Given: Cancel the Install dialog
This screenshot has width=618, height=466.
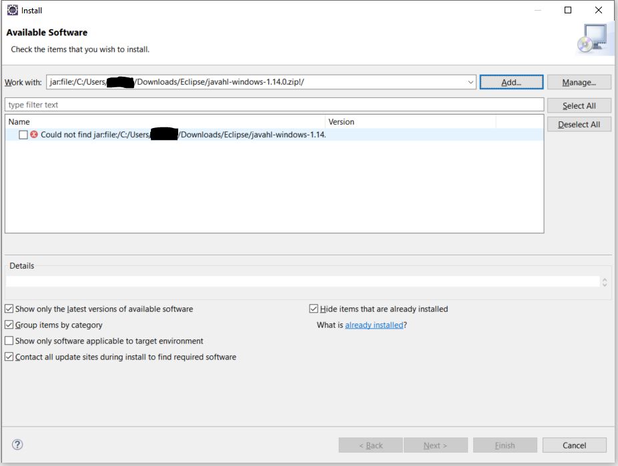Looking at the screenshot, I should point(574,445).
